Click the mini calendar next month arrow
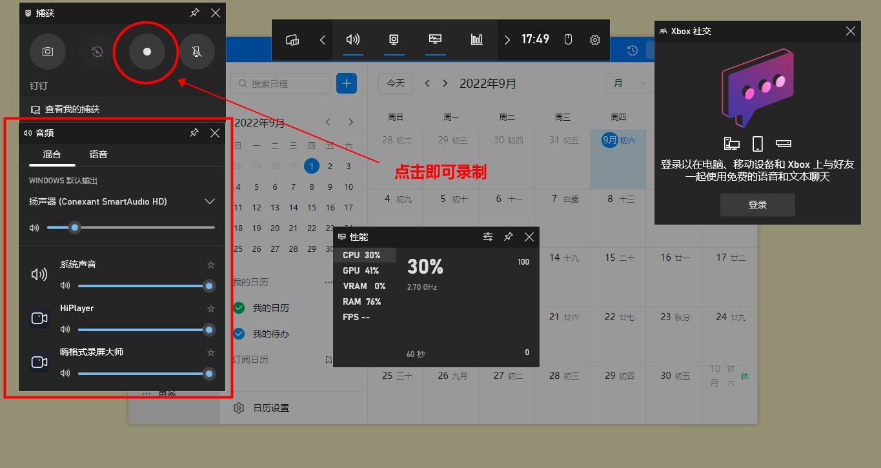 pos(350,122)
